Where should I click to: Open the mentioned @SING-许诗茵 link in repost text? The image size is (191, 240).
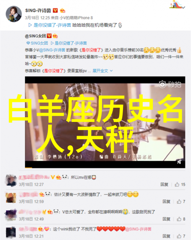(x=52, y=50)
